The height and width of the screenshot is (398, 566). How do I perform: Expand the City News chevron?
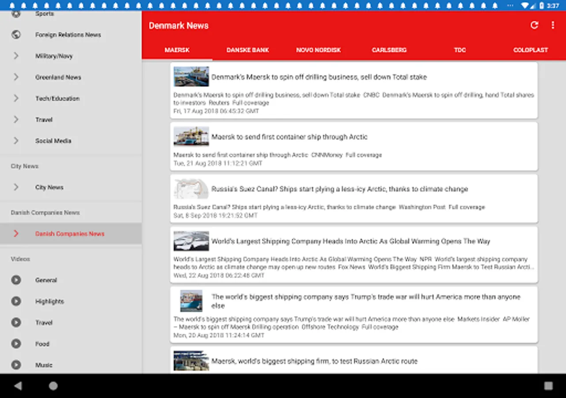pos(16,187)
